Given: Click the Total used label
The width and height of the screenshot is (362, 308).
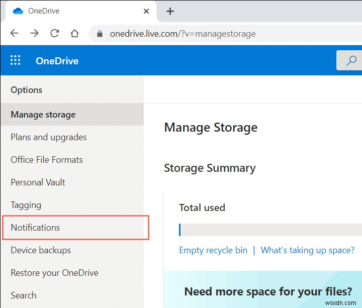Looking at the screenshot, I should pyautogui.click(x=202, y=208).
